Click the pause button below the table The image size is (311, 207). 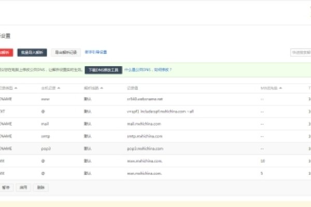(6, 187)
